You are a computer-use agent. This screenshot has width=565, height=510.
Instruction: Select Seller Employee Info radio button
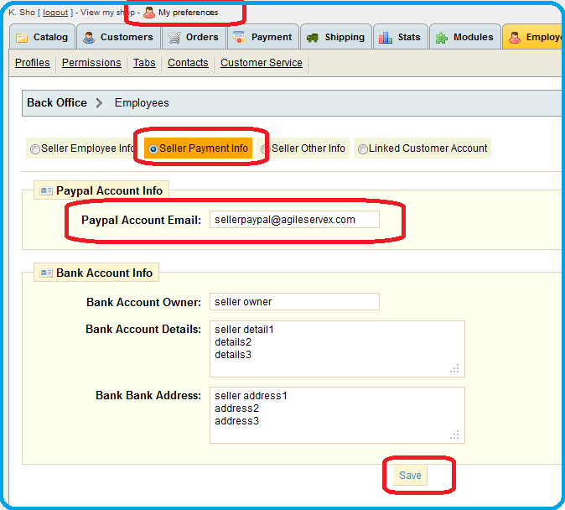point(35,149)
